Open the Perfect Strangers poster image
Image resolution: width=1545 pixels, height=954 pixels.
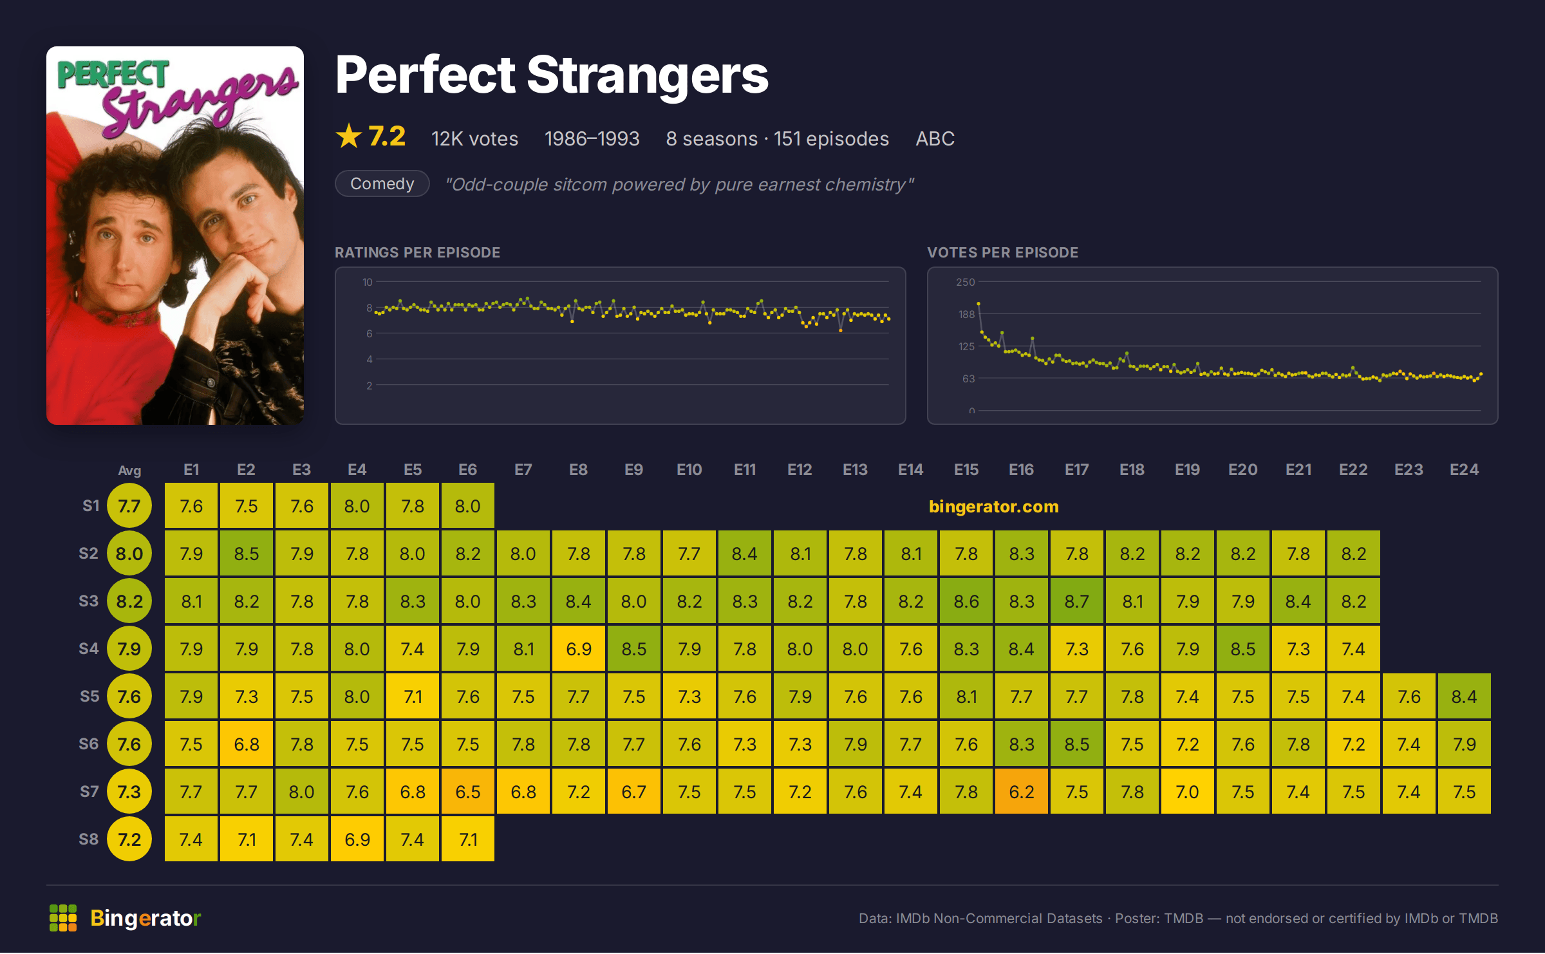pyautogui.click(x=175, y=236)
